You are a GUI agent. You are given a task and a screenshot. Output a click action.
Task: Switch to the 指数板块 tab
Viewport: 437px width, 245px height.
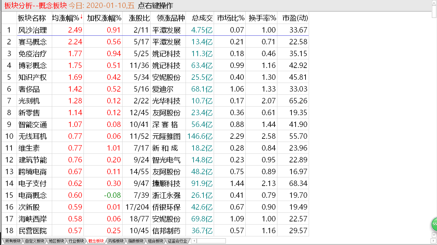click(x=136, y=241)
